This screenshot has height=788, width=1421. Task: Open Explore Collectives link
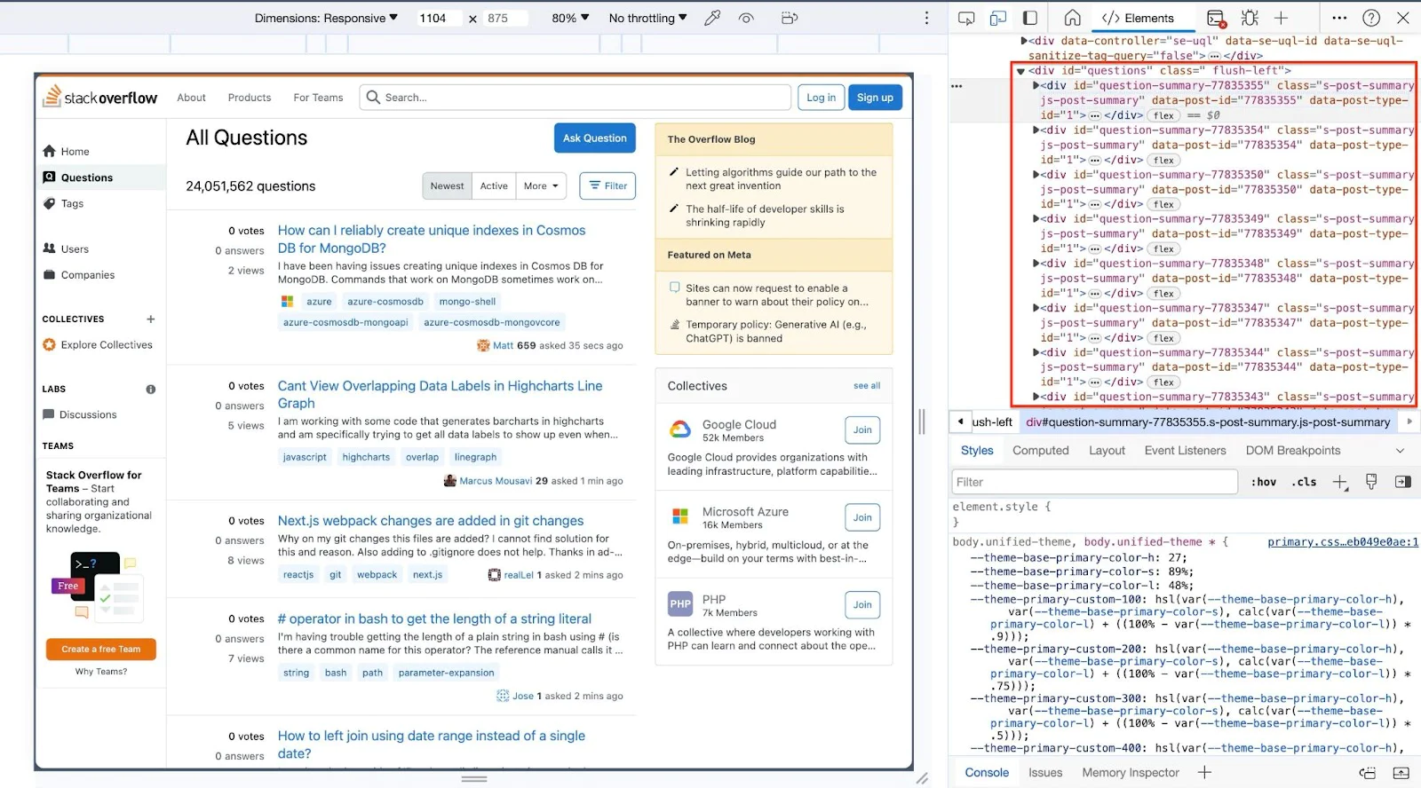click(107, 345)
